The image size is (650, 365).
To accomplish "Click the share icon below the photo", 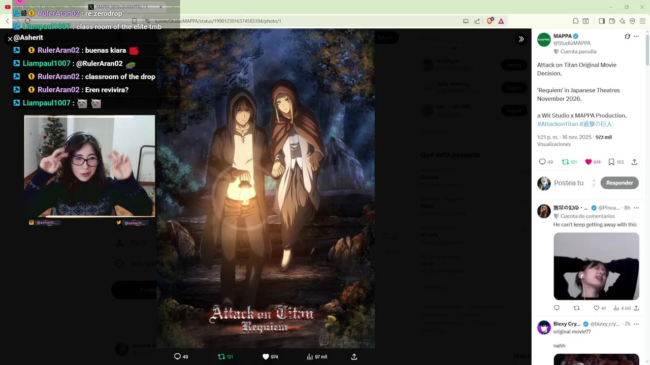I will coord(354,357).
